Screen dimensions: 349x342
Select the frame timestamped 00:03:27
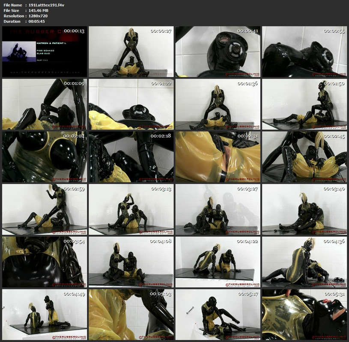point(218,209)
